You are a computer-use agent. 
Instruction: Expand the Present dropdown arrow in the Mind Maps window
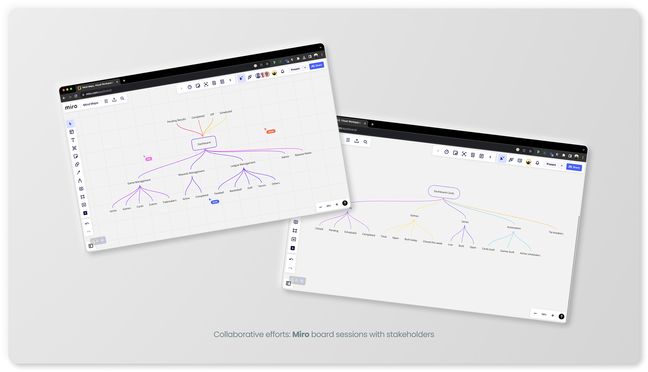(x=305, y=68)
